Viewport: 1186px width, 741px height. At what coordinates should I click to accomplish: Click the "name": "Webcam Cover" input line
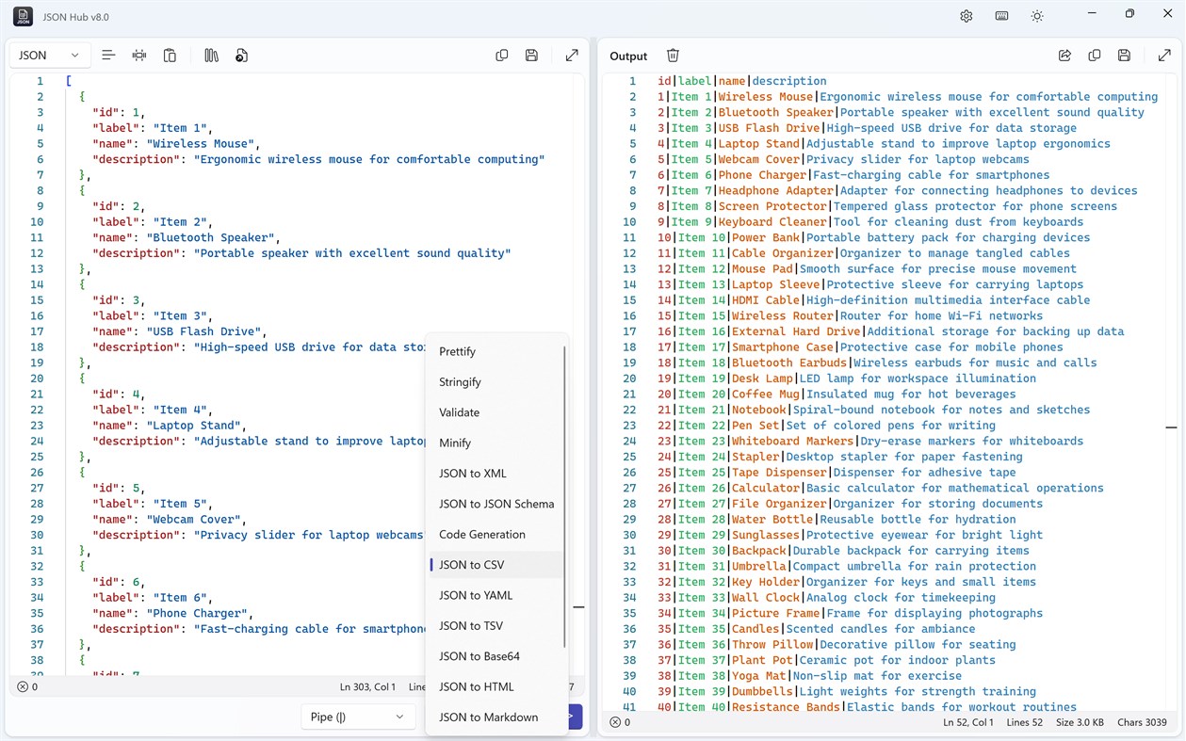click(x=170, y=519)
